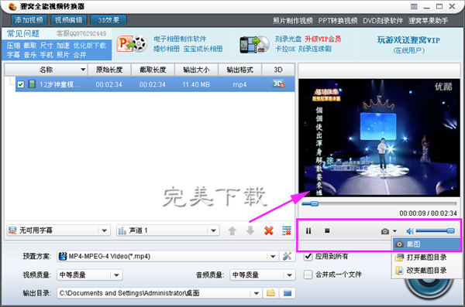Image resolution: width=465 pixels, height=307 pixels.
Task: Click the video file type icon in row
Action: (32, 84)
